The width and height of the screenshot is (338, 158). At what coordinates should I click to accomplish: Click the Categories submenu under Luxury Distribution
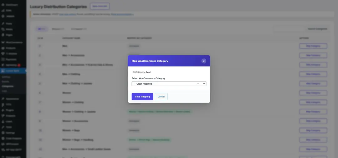[8, 86]
